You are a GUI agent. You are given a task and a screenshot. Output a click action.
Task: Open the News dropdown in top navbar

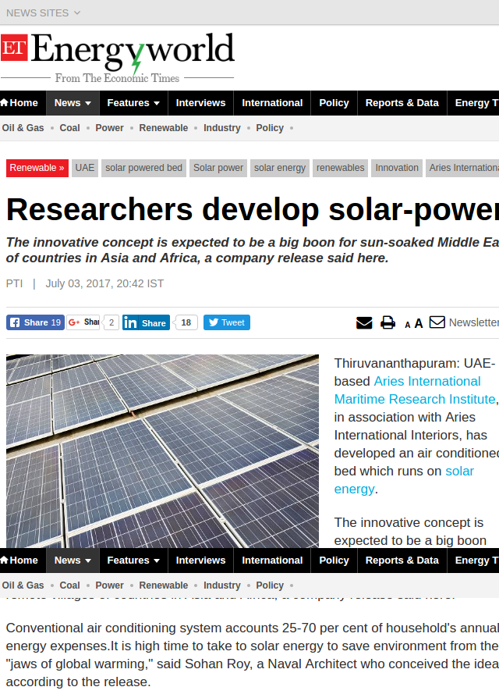(73, 103)
